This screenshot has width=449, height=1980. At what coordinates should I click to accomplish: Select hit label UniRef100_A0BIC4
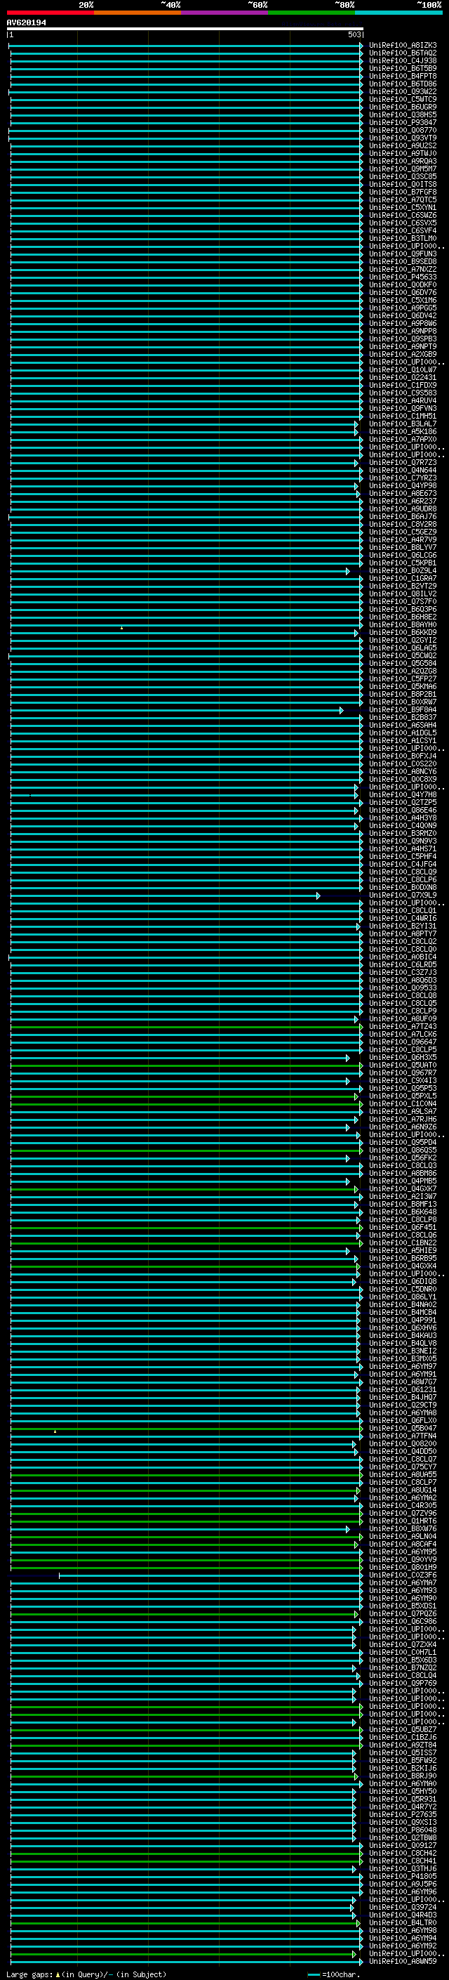(x=403, y=957)
